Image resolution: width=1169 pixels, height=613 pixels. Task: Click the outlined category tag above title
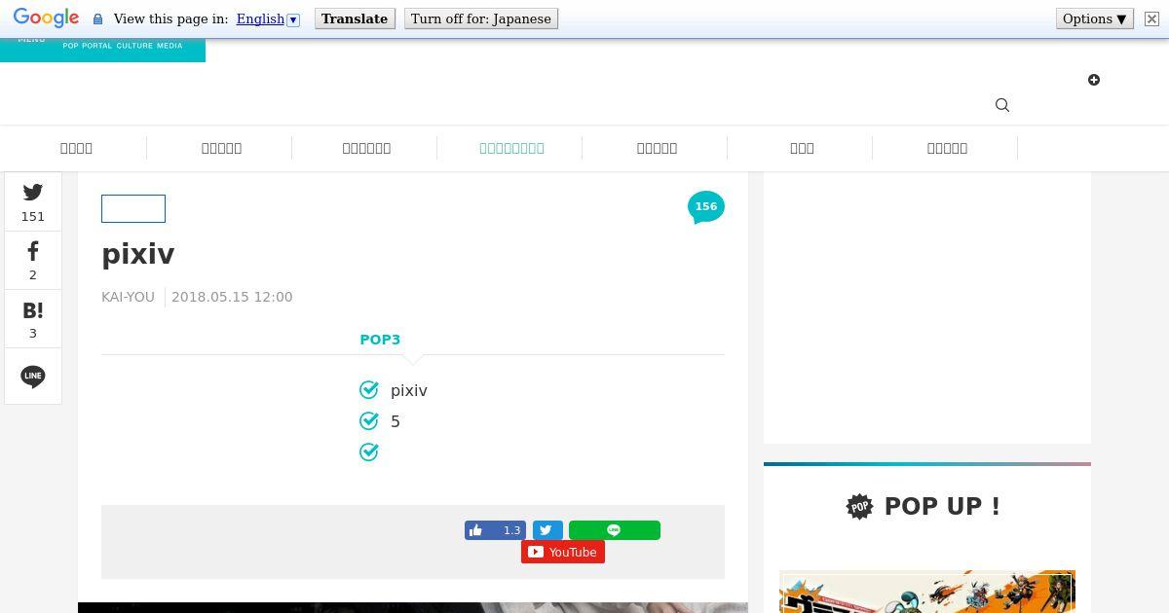pyautogui.click(x=133, y=208)
